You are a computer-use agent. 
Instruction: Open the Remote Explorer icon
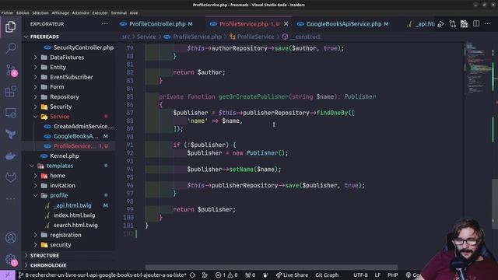coord(10,113)
